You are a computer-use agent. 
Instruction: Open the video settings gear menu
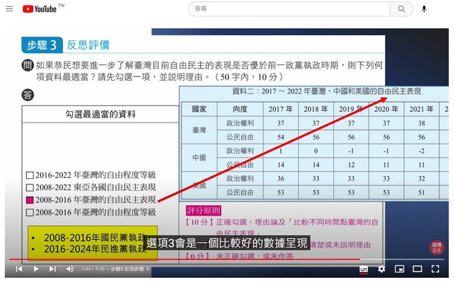click(x=381, y=269)
